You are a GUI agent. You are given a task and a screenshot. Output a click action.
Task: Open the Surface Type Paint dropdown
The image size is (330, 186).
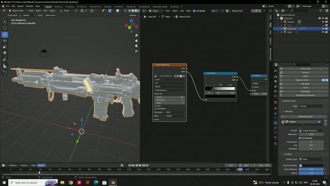311,160
